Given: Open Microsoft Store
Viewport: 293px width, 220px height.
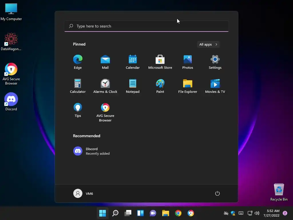Looking at the screenshot, I should (x=160, y=62).
